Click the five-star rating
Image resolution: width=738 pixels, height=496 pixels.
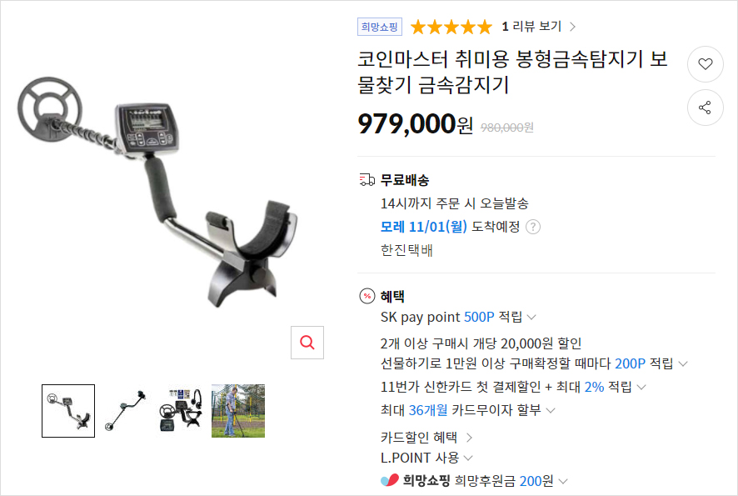click(451, 27)
